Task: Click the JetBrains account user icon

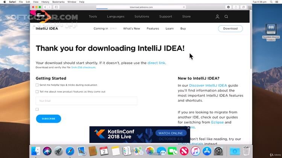Action: click(x=217, y=16)
